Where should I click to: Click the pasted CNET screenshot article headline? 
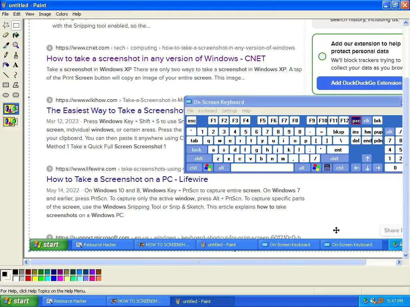tap(156, 58)
